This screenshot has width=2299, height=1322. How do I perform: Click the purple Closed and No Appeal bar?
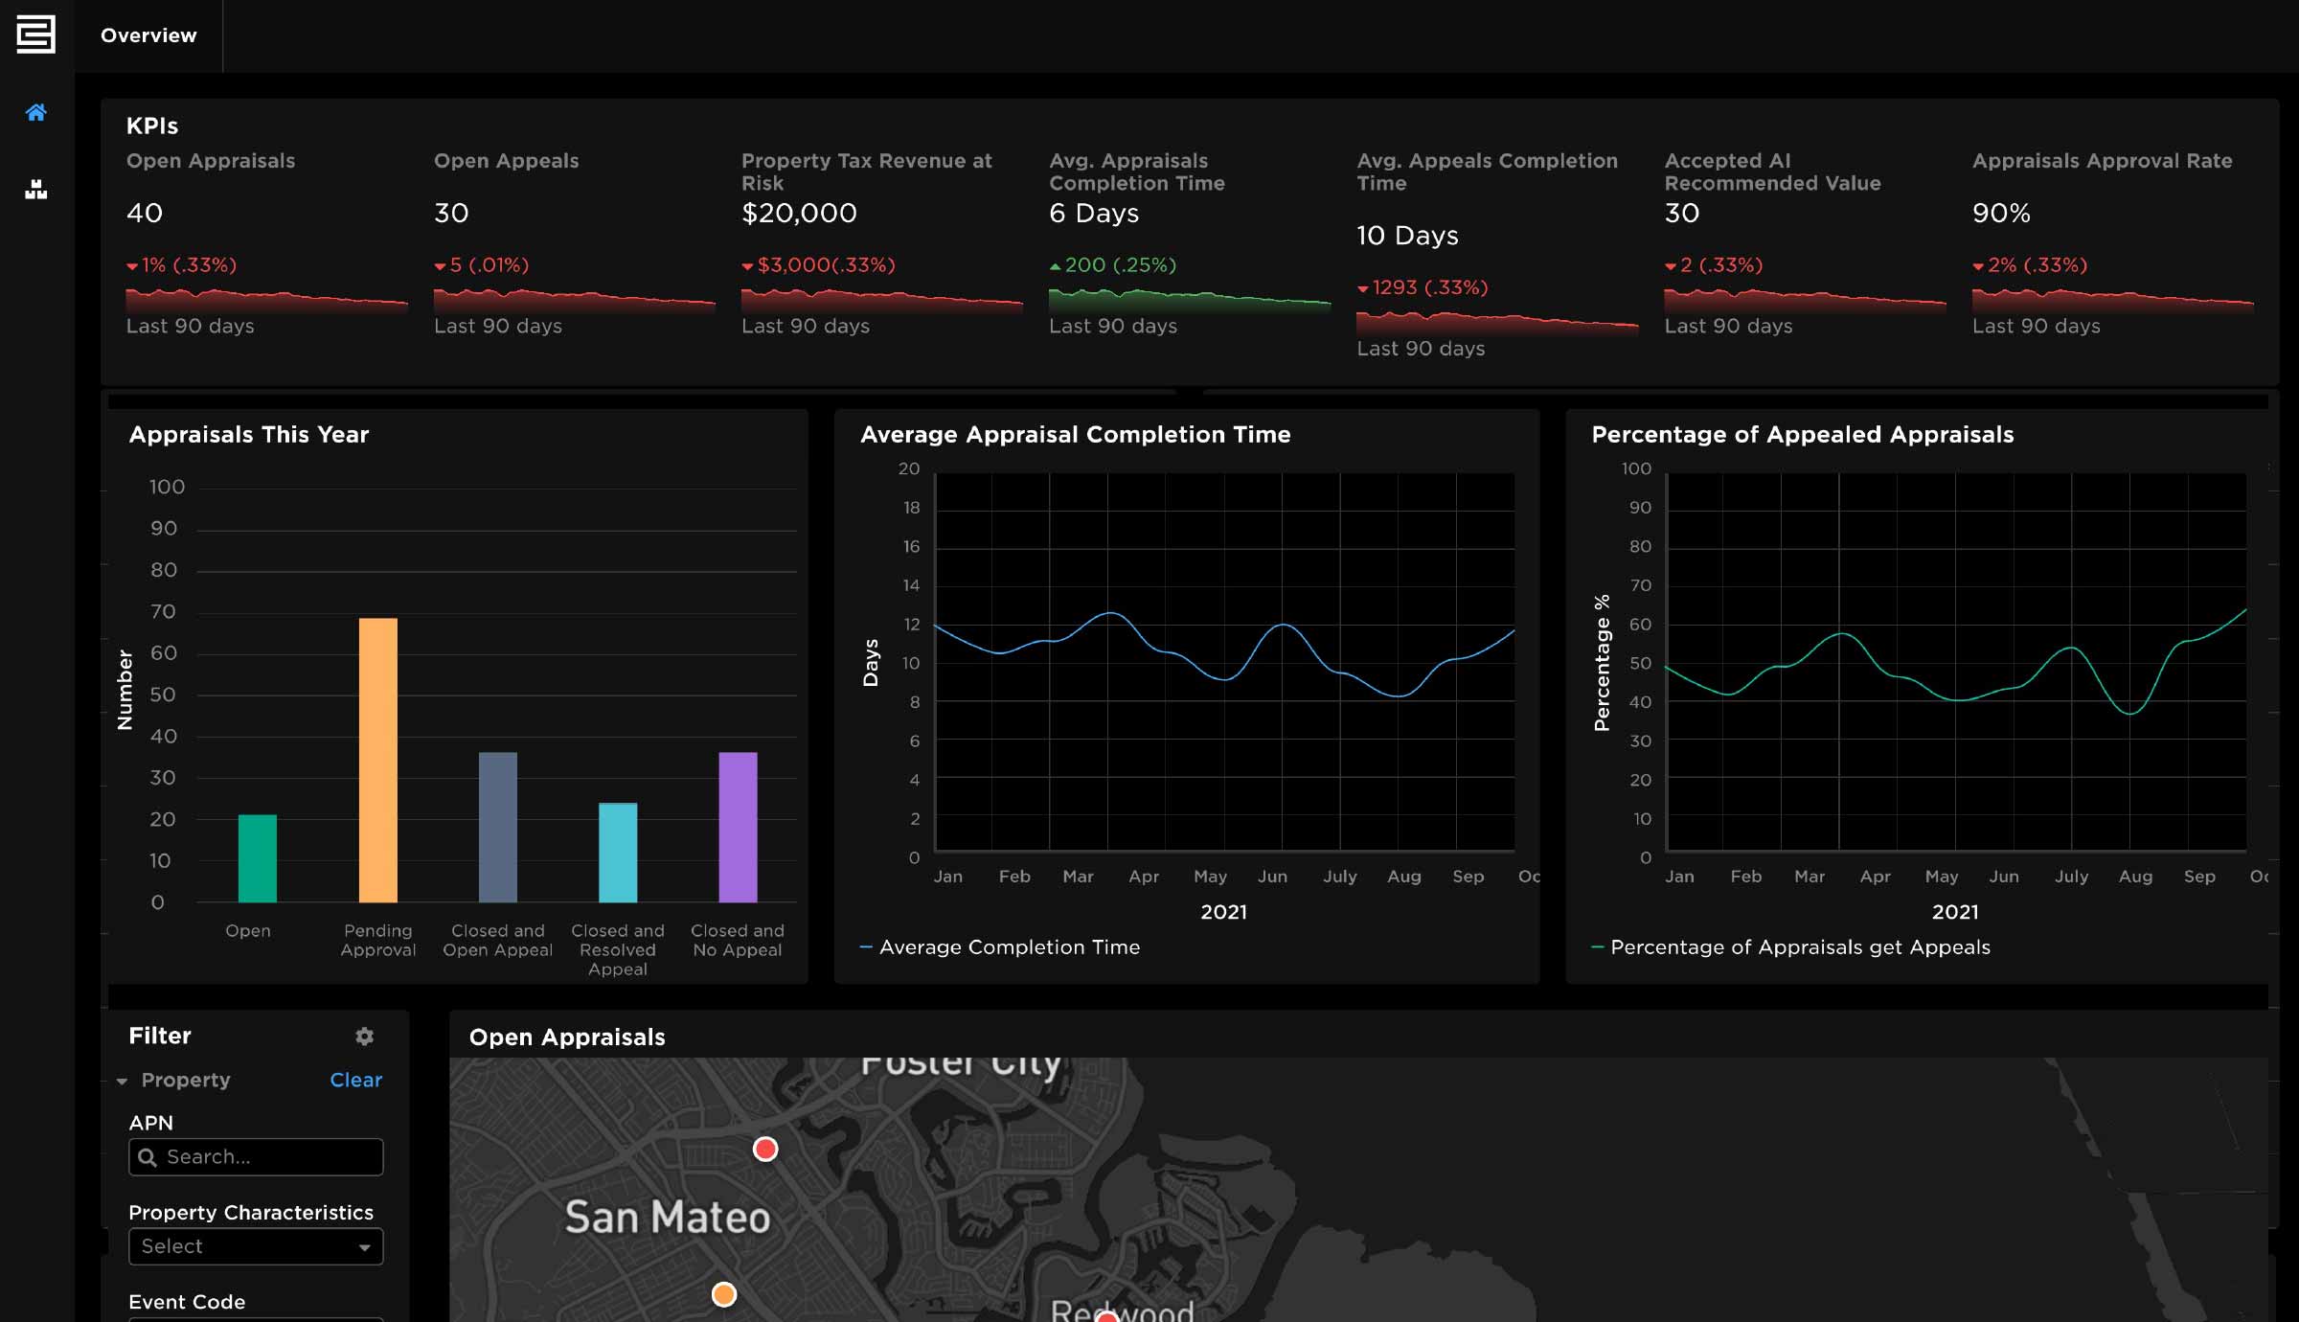click(x=737, y=829)
